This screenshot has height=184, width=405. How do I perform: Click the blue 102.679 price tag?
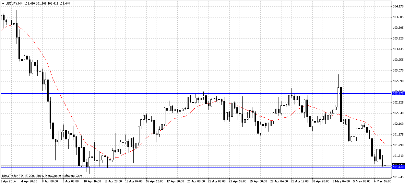(x=398, y=93)
